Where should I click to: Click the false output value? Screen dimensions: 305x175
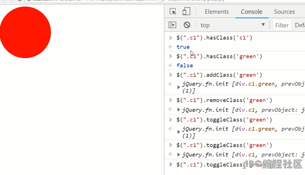pyautogui.click(x=185, y=65)
